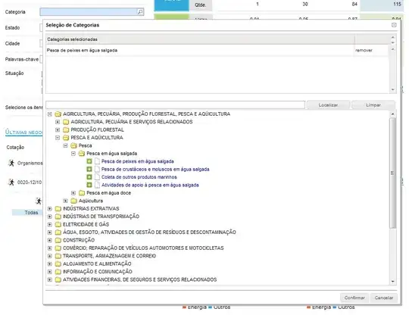
Task: Add 'Coleta de outros produtos marinhos' green plus
Action: (89, 177)
